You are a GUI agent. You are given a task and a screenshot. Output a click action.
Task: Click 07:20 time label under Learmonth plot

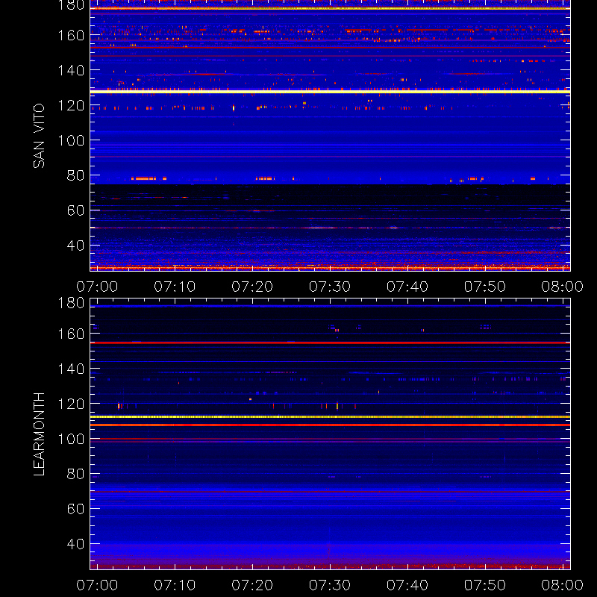252,585
